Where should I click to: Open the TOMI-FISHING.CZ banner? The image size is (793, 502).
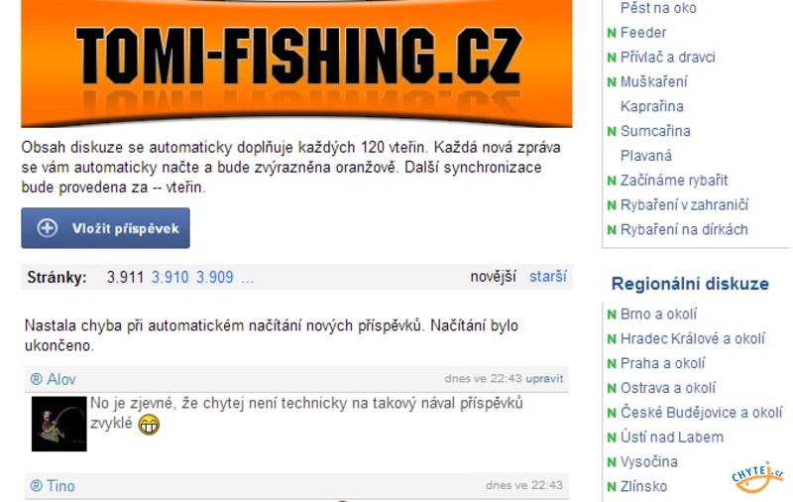point(296,63)
